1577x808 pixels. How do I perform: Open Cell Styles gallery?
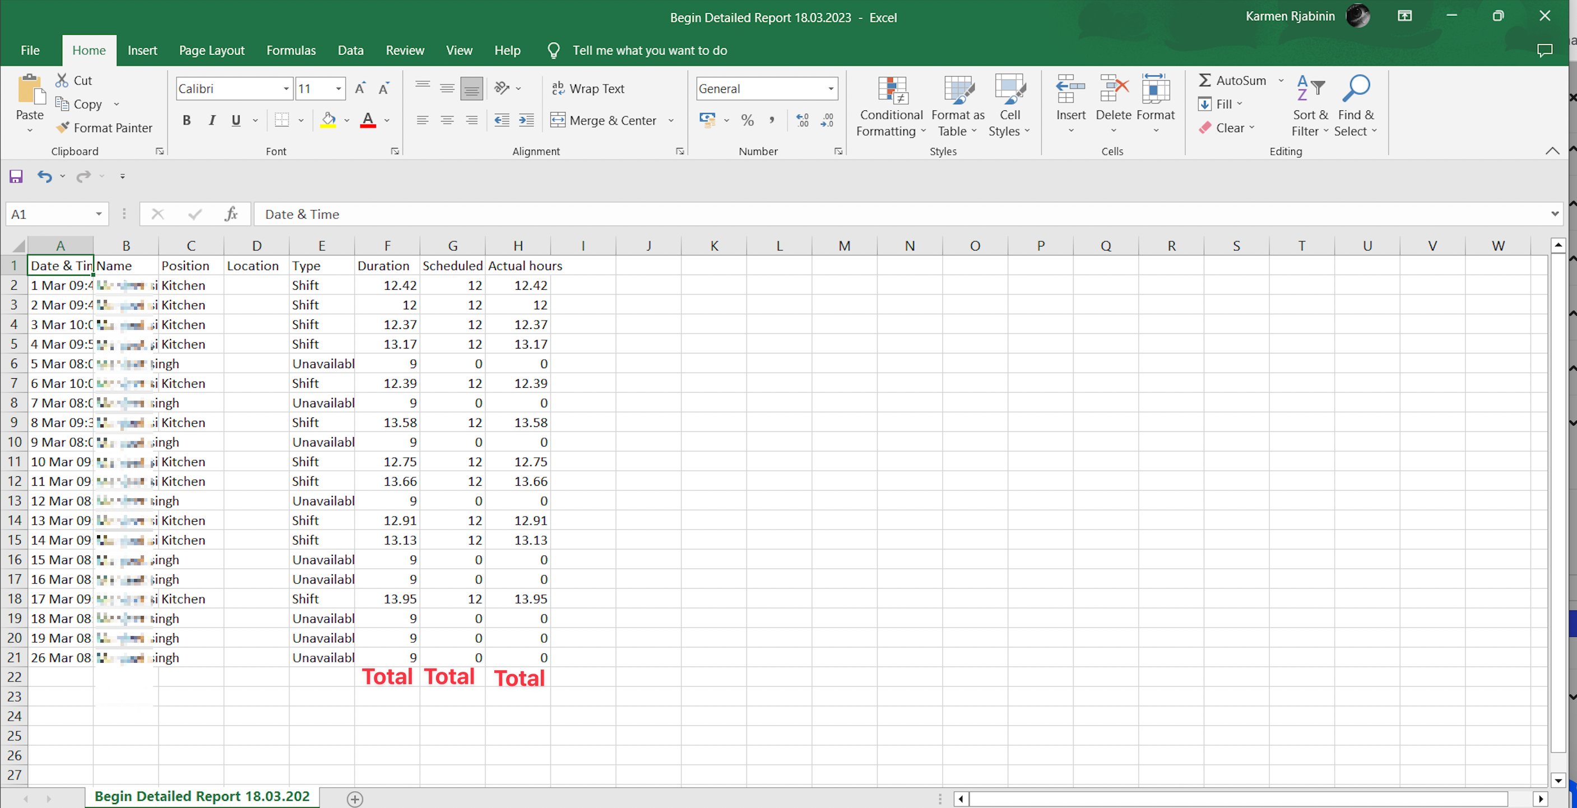[1009, 105]
